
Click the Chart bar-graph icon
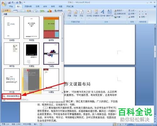click(x=49, y=11)
